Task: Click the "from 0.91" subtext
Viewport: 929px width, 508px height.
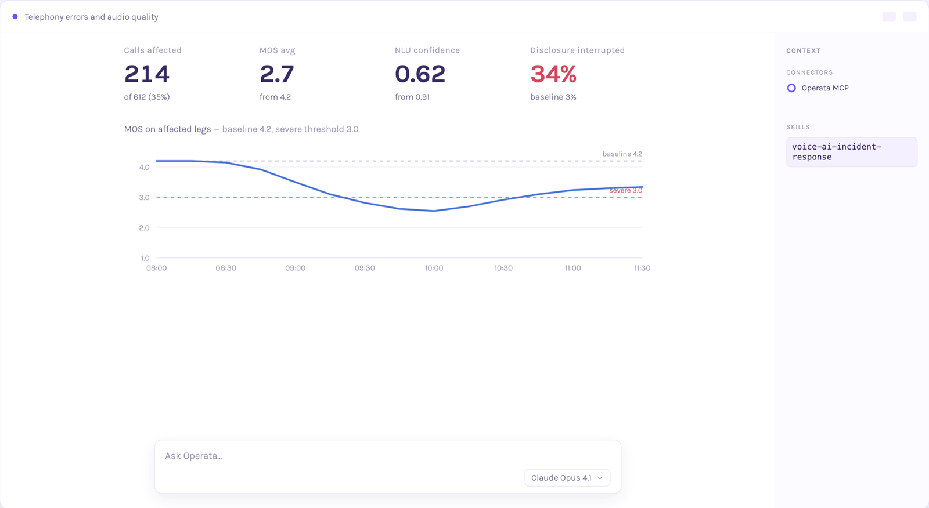Action: click(412, 97)
